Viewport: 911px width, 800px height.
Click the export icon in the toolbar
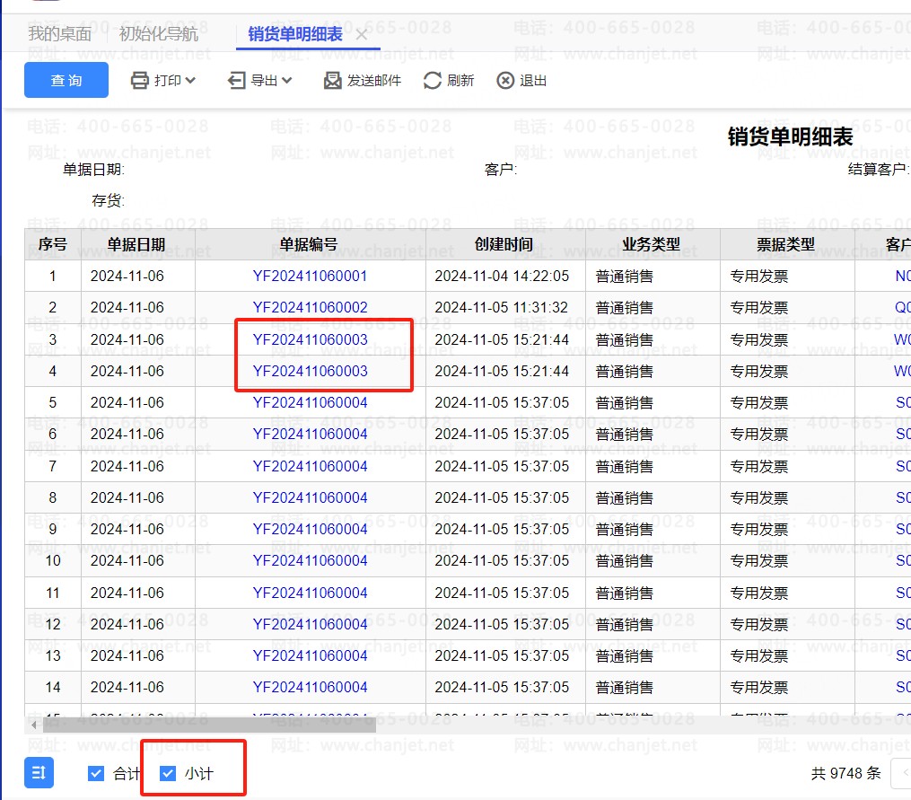pos(236,80)
